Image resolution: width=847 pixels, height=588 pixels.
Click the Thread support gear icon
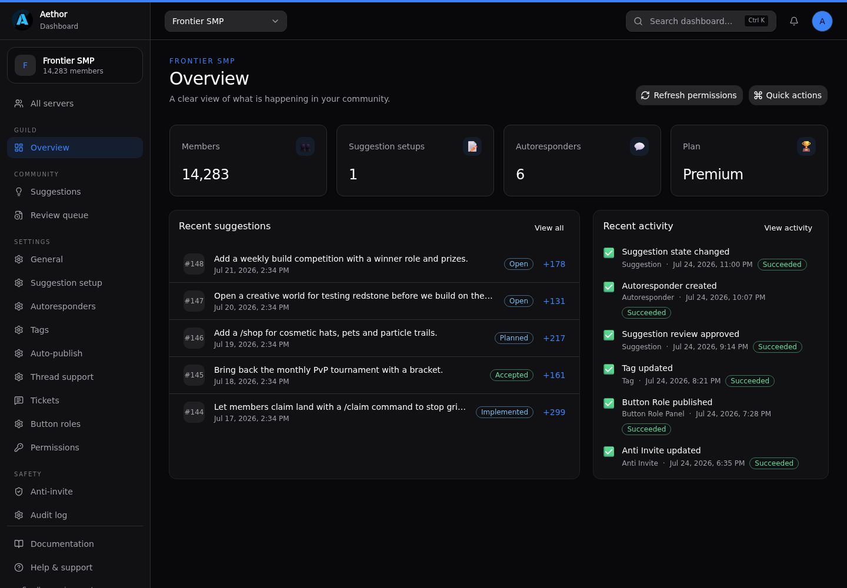tap(19, 377)
